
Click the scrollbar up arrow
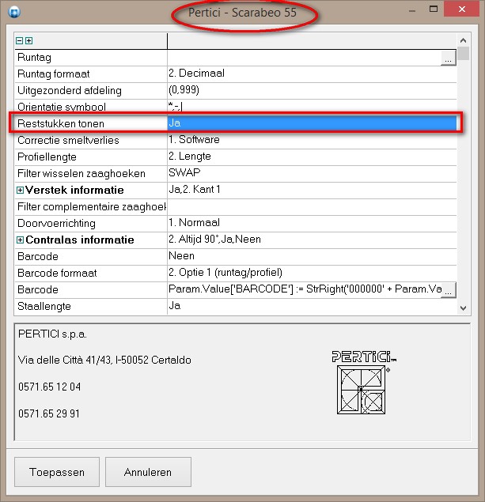[x=463, y=40]
